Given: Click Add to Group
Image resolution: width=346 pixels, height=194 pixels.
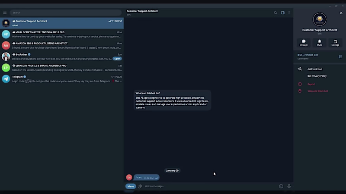Looking at the screenshot, I should (x=315, y=69).
